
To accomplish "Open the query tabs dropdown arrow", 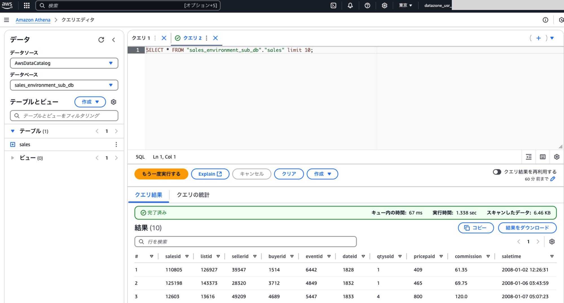I will [x=552, y=38].
